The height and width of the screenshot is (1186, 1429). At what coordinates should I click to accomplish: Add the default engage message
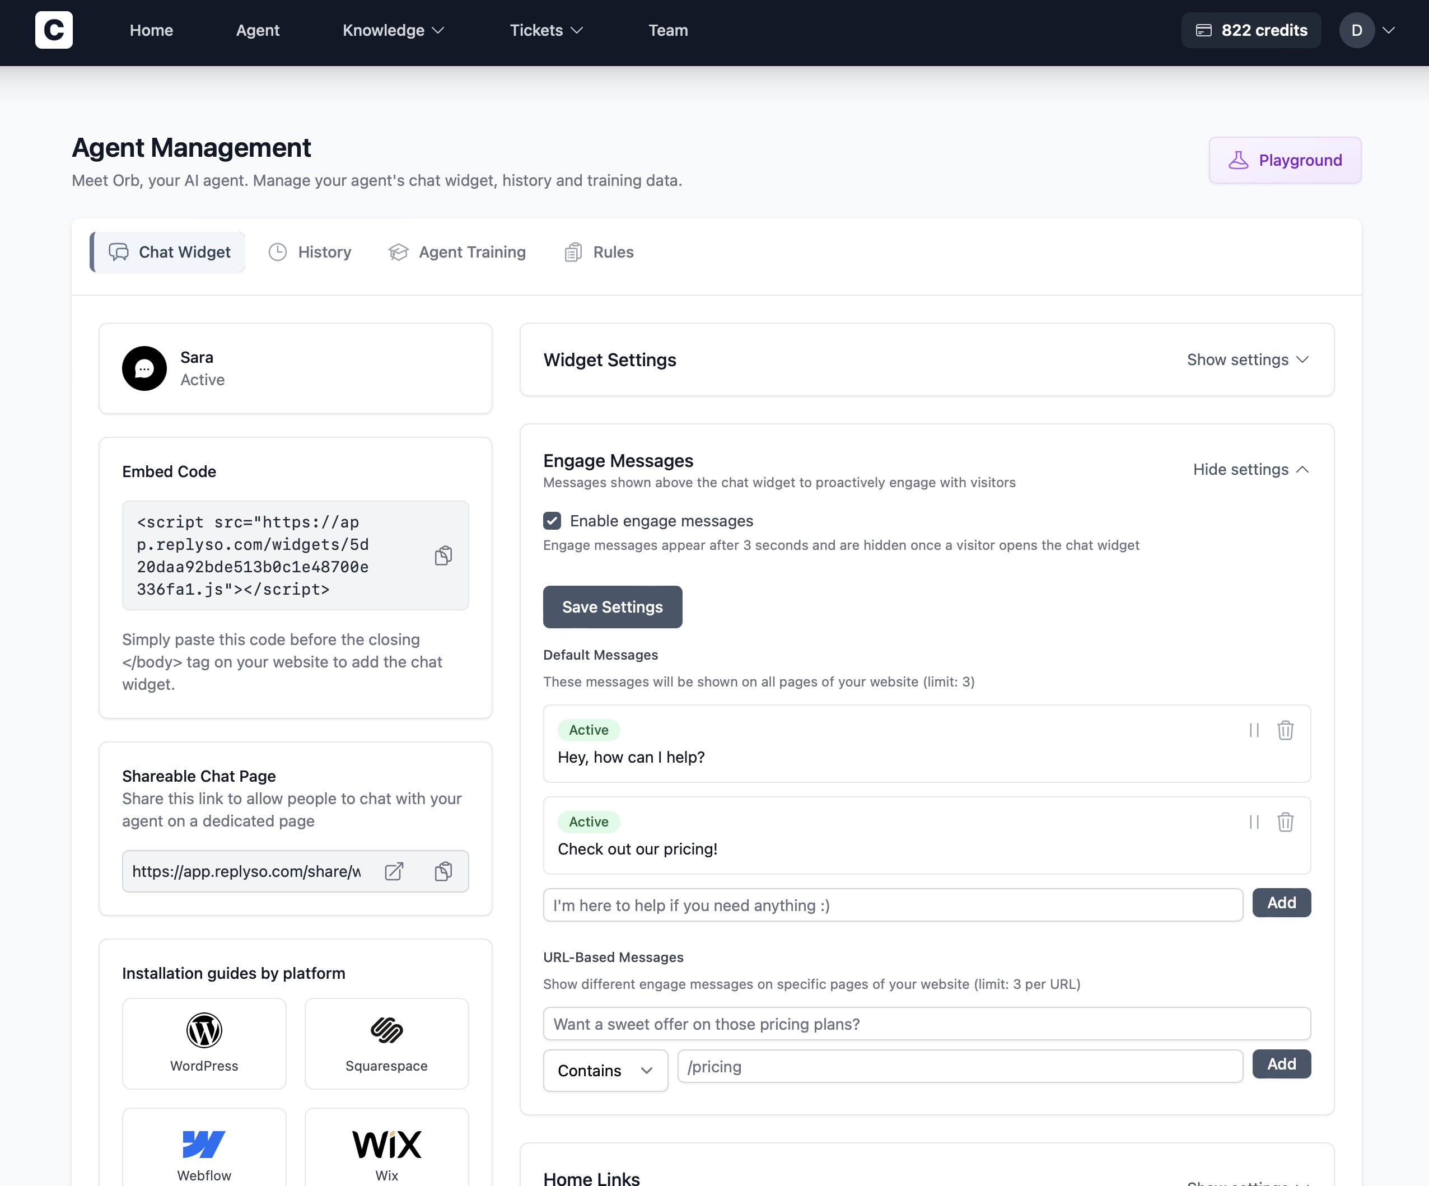[1281, 902]
